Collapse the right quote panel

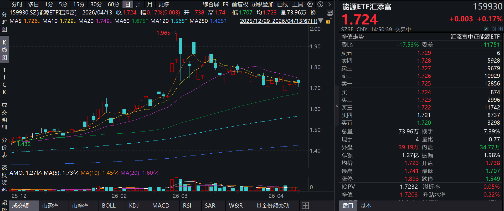tap(337, 106)
